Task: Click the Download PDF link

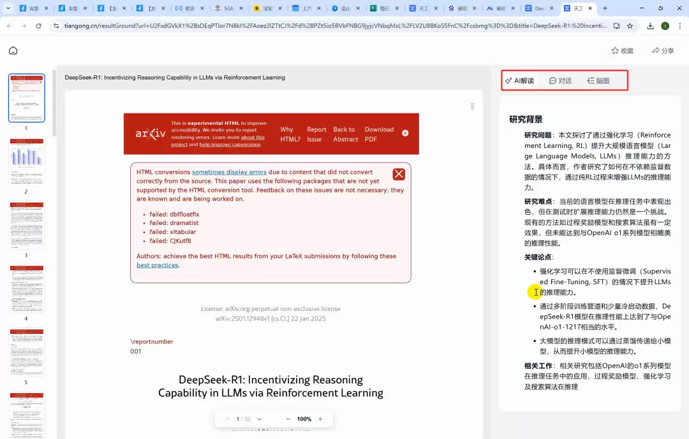Action: pos(379,134)
